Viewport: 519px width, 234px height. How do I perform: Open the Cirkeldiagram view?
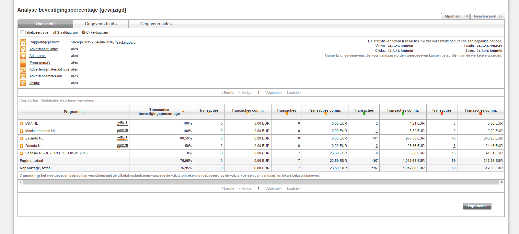pyautogui.click(x=97, y=33)
